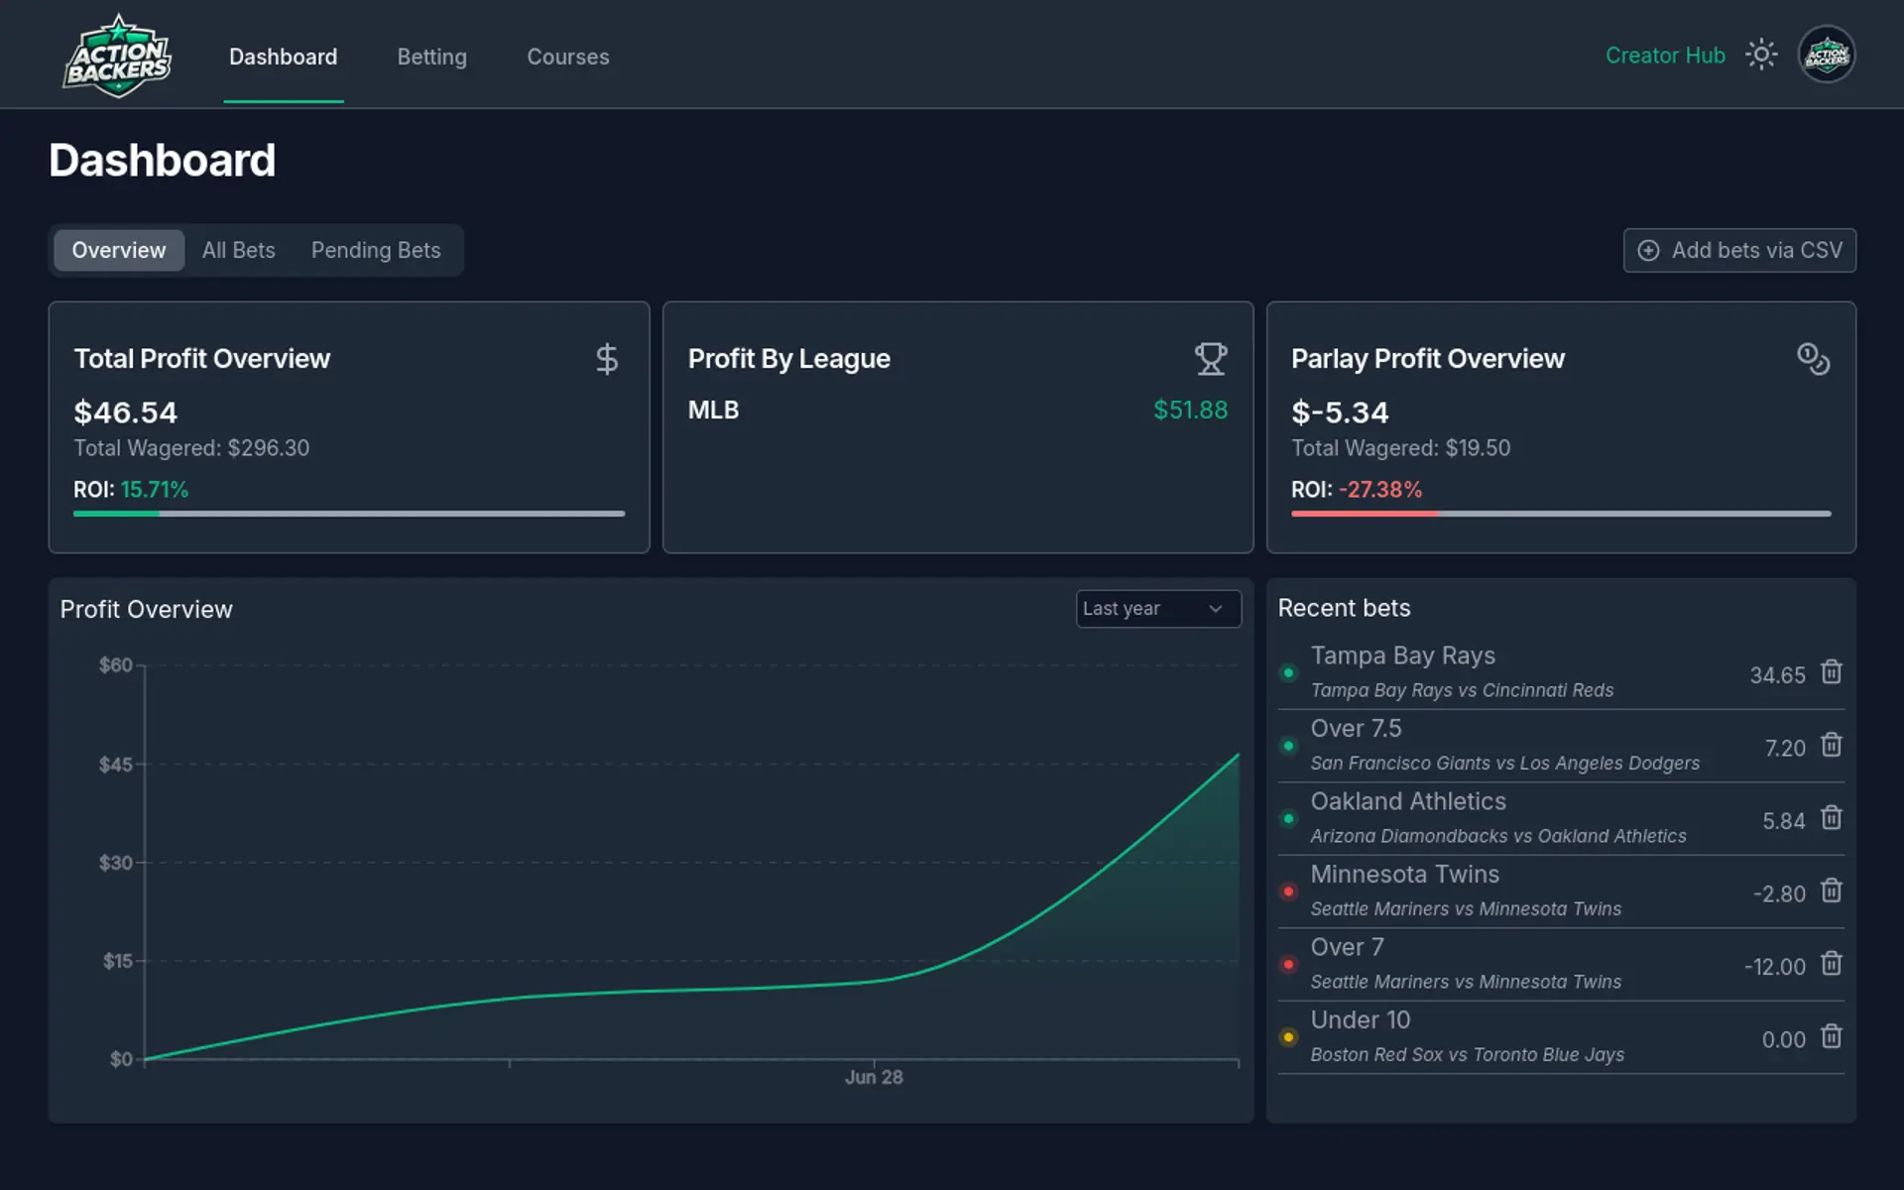Open the Creator Hub link

pyautogui.click(x=1665, y=56)
